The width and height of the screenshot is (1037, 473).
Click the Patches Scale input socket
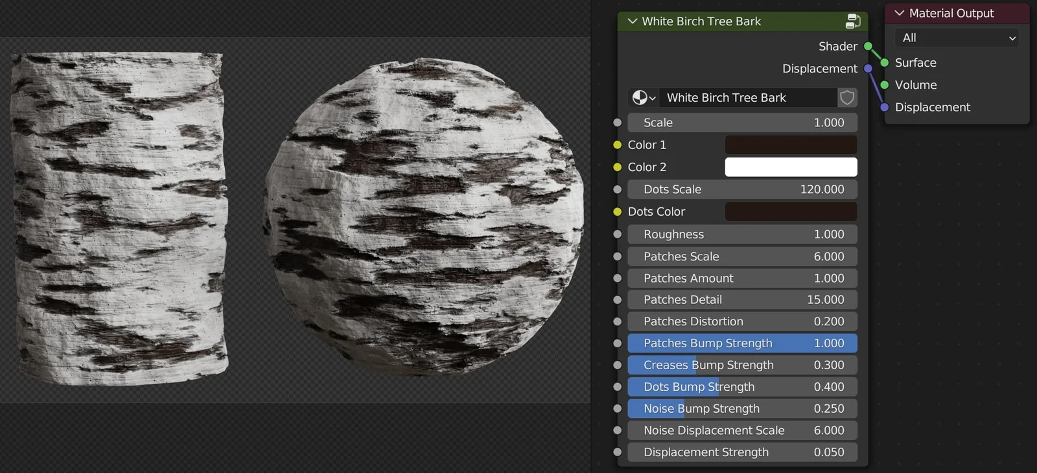click(x=617, y=257)
